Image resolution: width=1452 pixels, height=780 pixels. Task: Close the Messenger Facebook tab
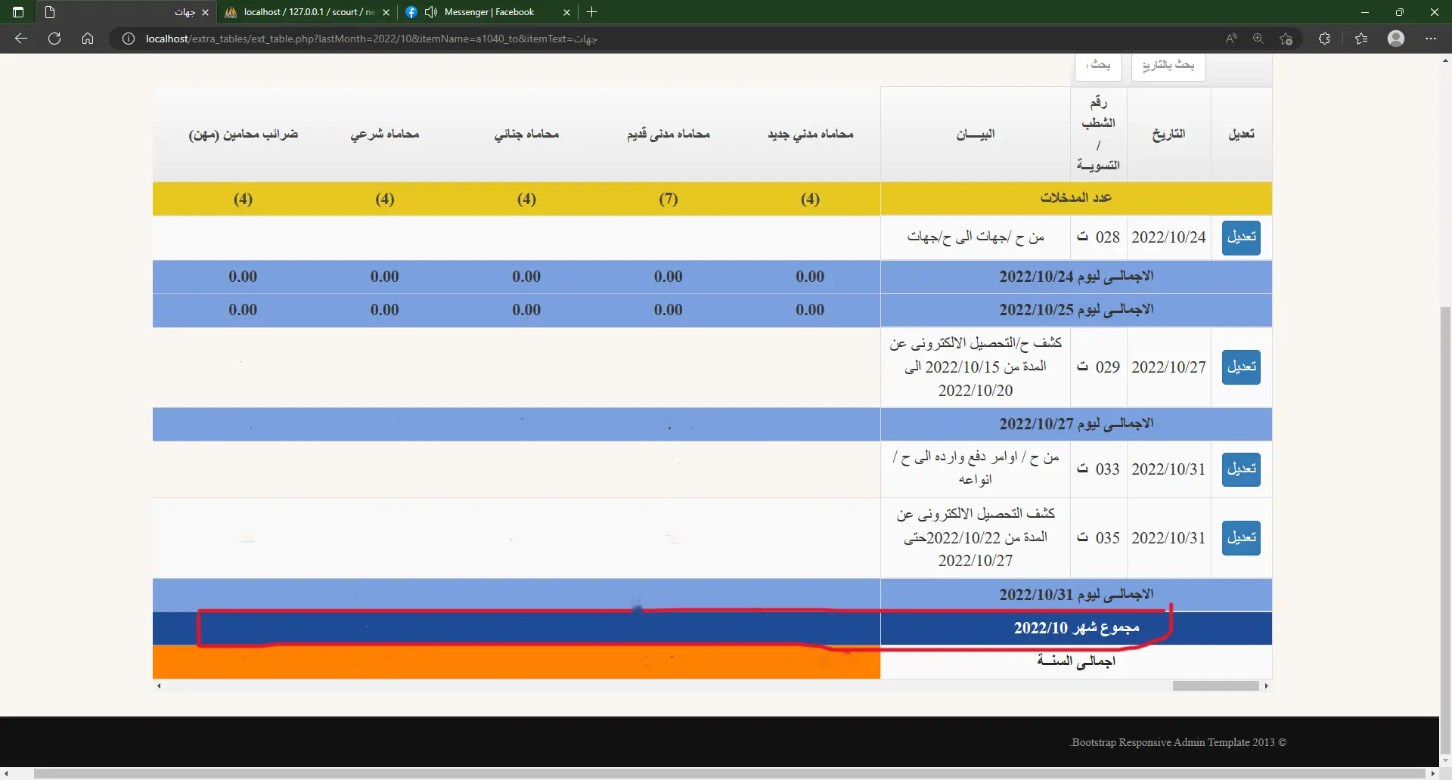click(566, 12)
